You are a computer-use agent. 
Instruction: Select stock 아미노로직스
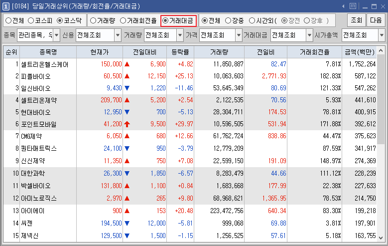[x=39, y=198]
